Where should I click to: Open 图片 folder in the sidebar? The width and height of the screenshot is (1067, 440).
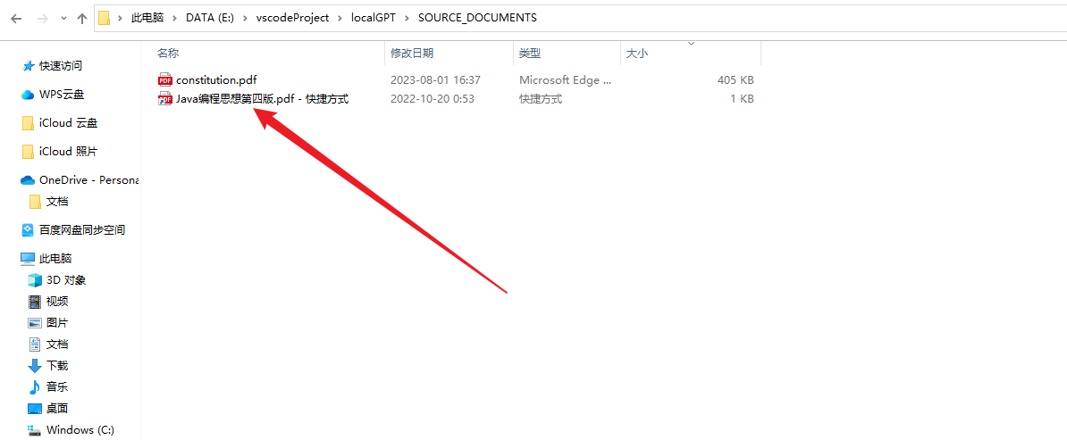pyautogui.click(x=57, y=323)
